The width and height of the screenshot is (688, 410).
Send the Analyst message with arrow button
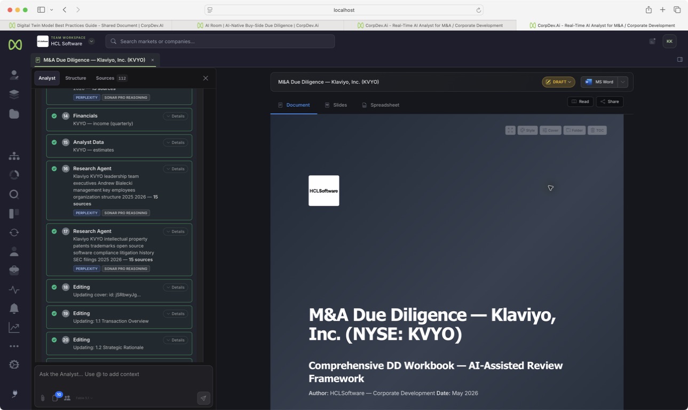pyautogui.click(x=203, y=398)
